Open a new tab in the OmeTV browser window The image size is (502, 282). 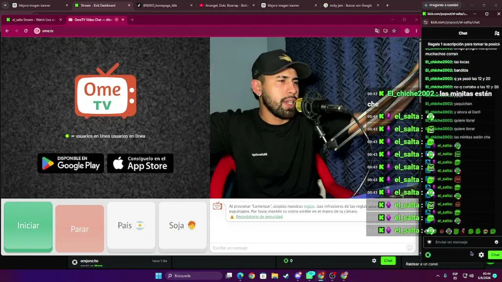(x=132, y=20)
